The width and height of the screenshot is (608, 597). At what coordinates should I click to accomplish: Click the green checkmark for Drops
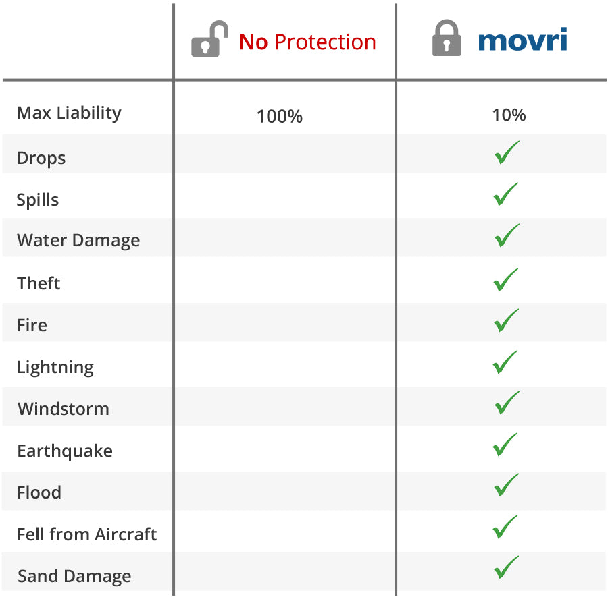(x=506, y=153)
